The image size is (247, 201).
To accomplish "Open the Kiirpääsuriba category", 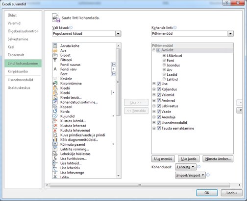I will 23,71.
